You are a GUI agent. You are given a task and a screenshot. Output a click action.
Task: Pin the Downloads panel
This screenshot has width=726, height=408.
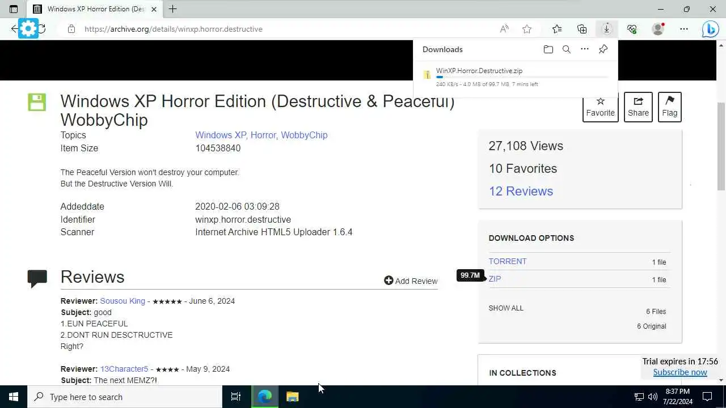(x=603, y=49)
